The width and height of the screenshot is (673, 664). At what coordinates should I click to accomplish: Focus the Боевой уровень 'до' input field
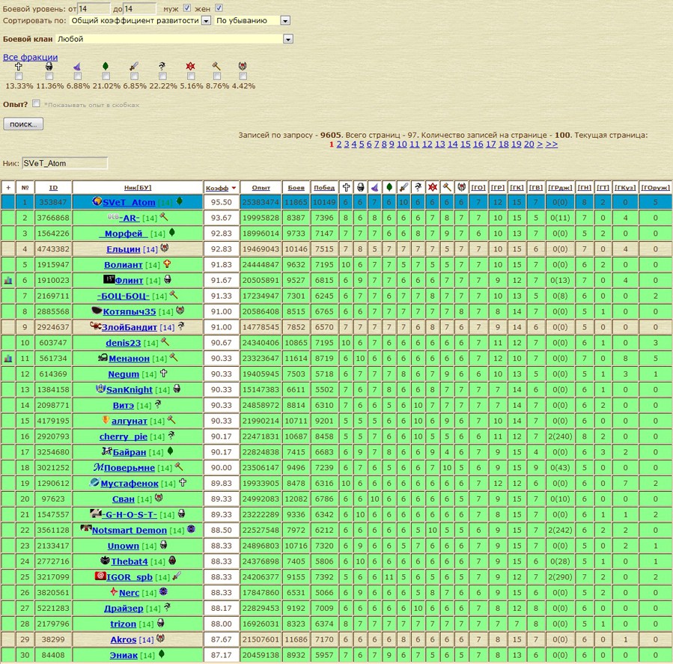(139, 8)
